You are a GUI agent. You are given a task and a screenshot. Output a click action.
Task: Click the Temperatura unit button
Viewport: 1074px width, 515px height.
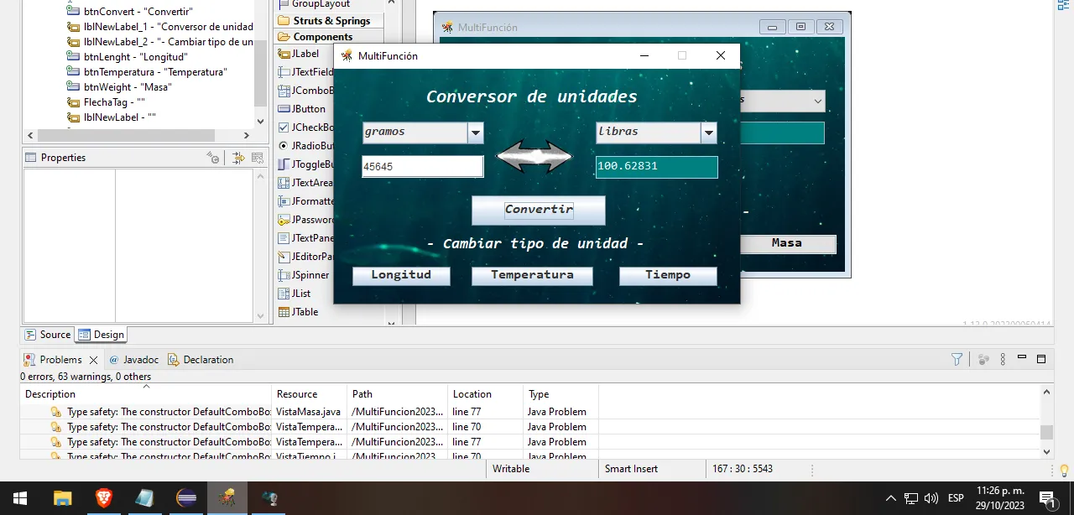click(532, 276)
